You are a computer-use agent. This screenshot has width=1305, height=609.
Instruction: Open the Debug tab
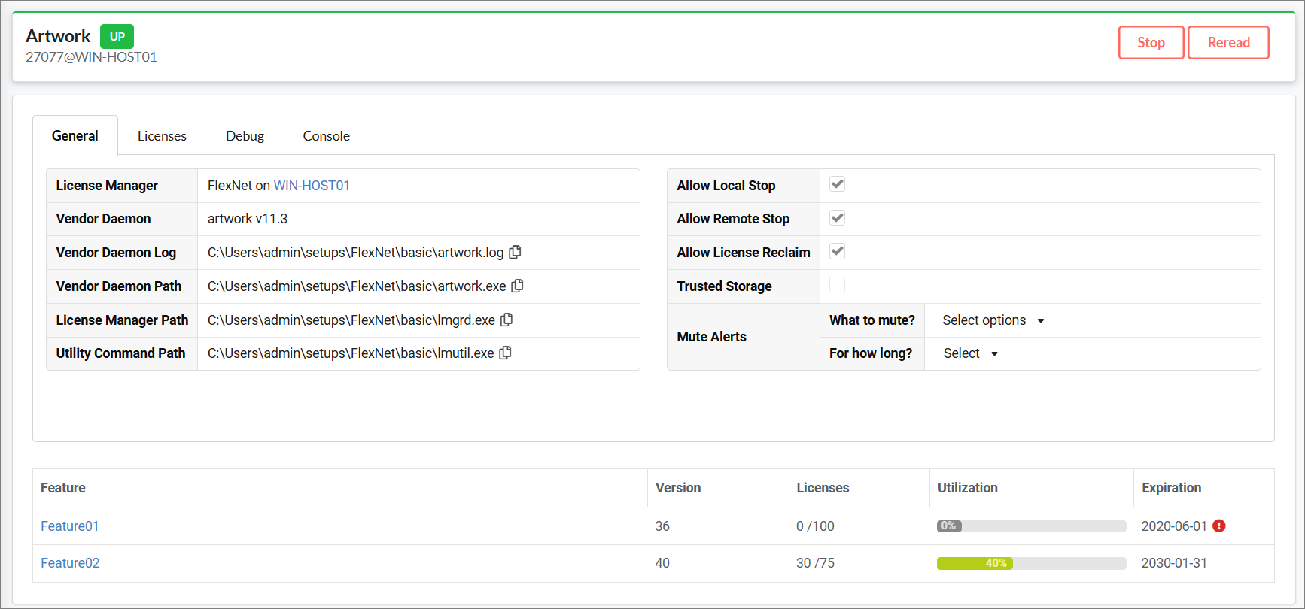point(245,136)
